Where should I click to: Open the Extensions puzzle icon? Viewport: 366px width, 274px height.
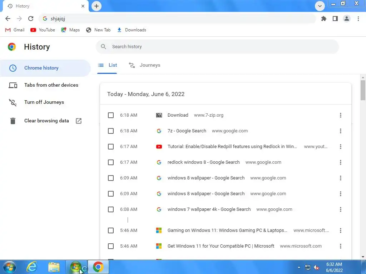(x=323, y=19)
